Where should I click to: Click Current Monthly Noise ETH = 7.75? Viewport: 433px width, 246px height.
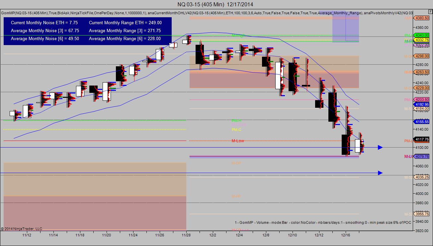point(44,23)
